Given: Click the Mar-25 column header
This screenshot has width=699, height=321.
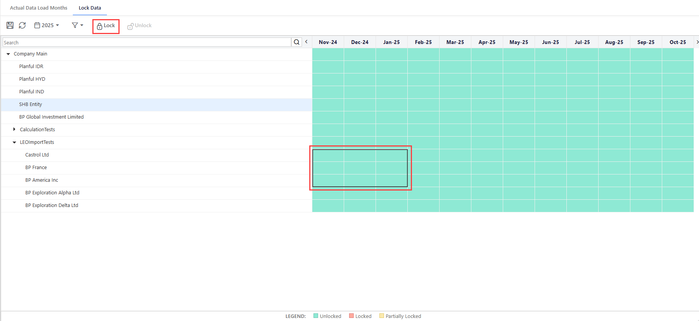Looking at the screenshot, I should 455,42.
